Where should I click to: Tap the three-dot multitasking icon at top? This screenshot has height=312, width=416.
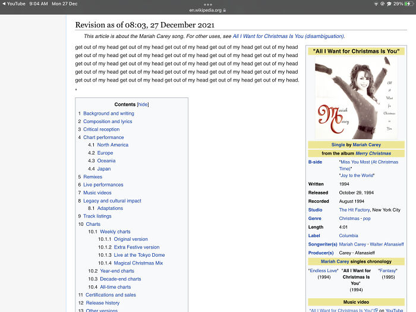(x=207, y=4)
